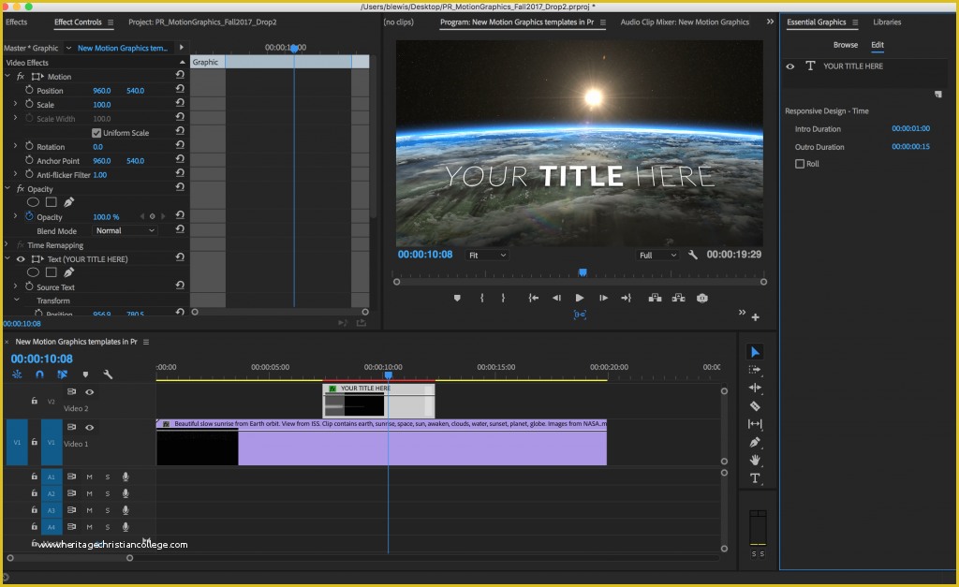The image size is (959, 587).
Task: Open program monitor settings wrench
Action: (692, 255)
